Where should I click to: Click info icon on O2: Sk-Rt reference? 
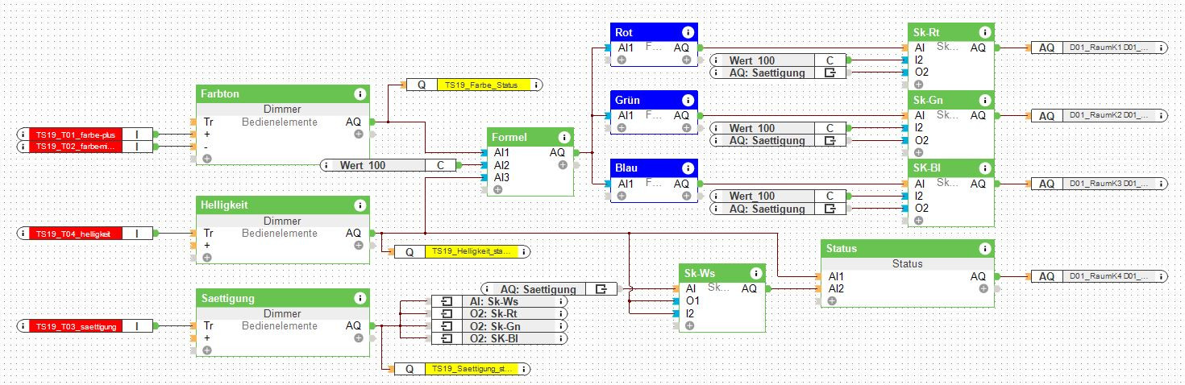561,313
